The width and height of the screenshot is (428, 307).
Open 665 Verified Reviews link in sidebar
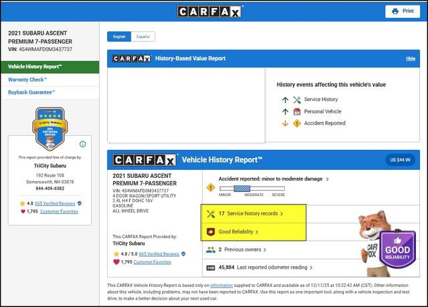click(x=55, y=203)
